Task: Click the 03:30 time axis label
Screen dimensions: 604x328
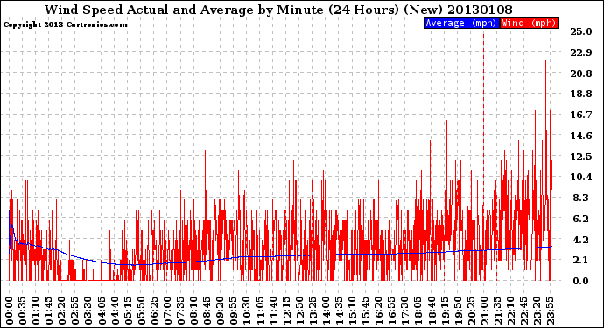Action: [x=88, y=311]
